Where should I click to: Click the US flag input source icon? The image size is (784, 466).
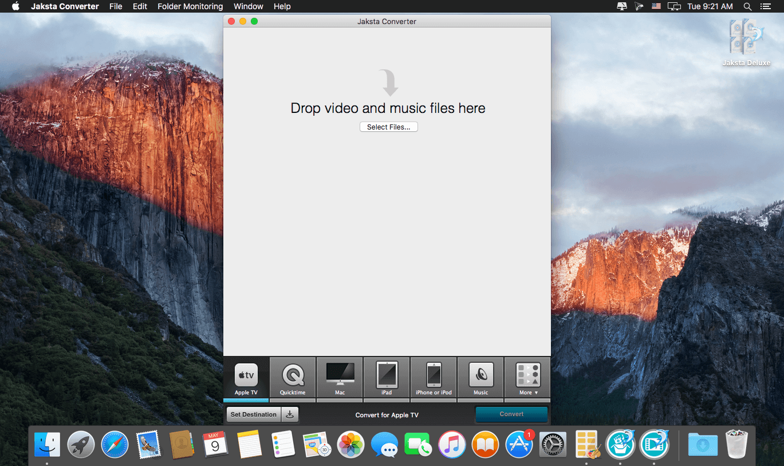click(x=656, y=6)
